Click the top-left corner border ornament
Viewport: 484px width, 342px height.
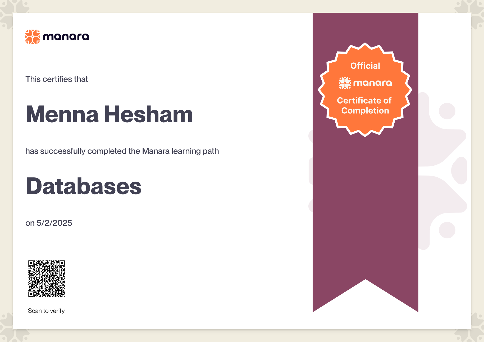click(11, 11)
